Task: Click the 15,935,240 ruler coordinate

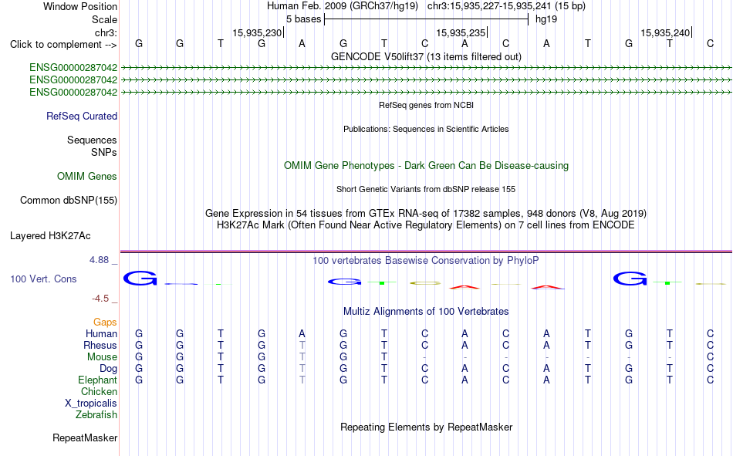Action: click(665, 32)
